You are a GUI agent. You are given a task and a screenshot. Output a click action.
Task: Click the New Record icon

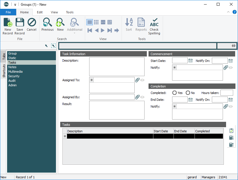tap(8, 23)
